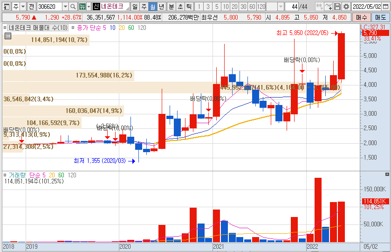Select interval 1 button

point(199,7)
